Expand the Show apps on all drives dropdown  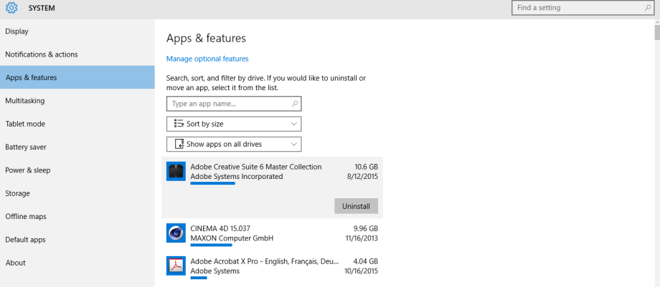pyautogui.click(x=234, y=144)
